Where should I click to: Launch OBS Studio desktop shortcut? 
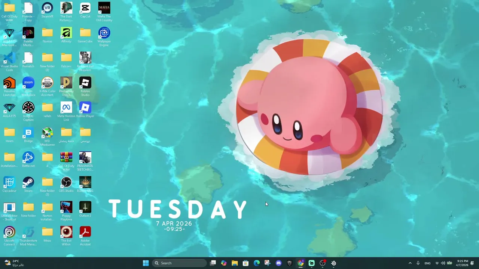coord(66,185)
